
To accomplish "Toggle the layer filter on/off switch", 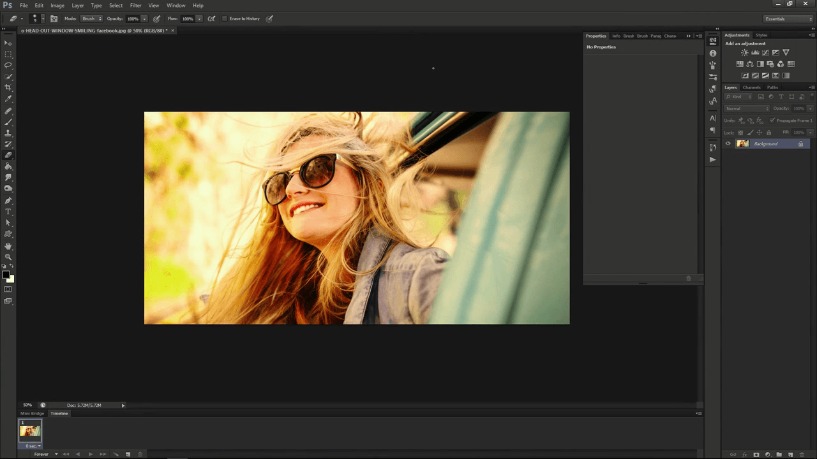I will pos(812,97).
